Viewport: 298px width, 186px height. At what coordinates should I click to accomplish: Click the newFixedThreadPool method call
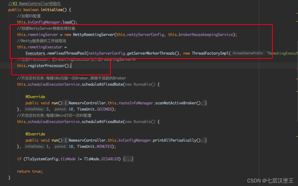point(67,53)
